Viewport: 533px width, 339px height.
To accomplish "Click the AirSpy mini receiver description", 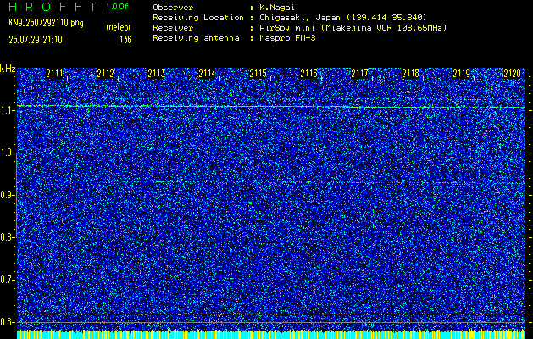I will [x=353, y=28].
